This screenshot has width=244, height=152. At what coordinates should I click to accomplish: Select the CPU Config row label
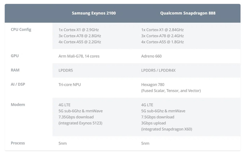(21, 30)
